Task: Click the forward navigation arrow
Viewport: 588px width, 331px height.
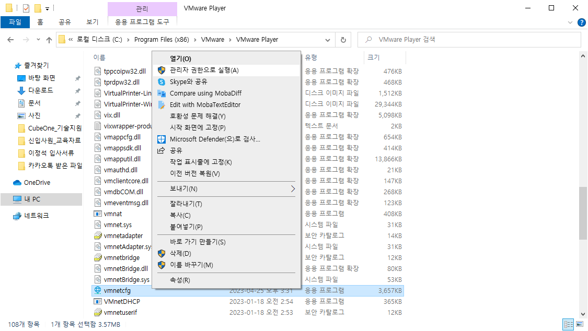Action: [26, 40]
